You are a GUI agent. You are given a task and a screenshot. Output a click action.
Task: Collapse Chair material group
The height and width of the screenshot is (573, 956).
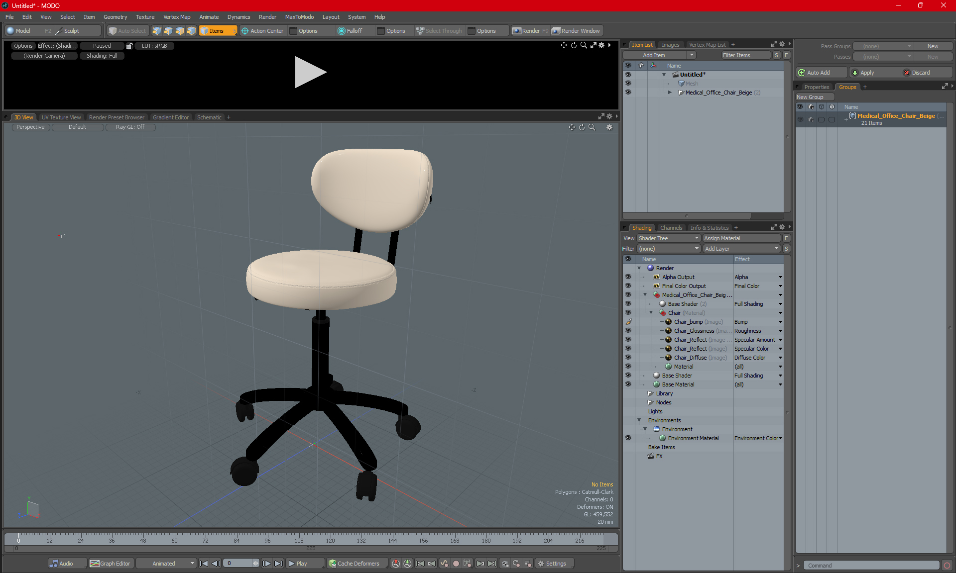[x=651, y=313]
